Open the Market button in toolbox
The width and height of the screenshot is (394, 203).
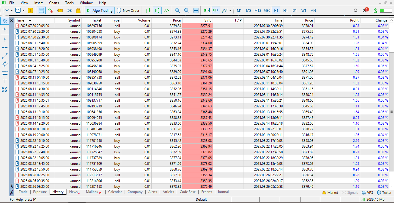coord(330,193)
